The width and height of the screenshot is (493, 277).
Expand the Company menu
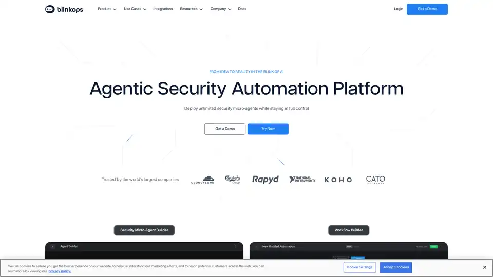click(221, 9)
